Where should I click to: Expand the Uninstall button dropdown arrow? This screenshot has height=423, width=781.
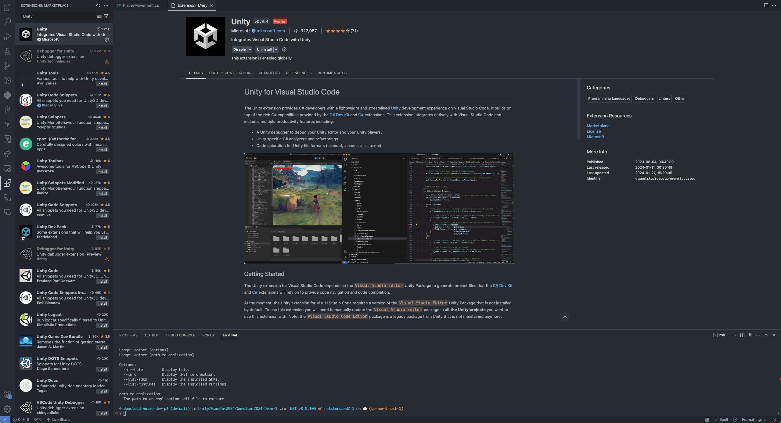pyautogui.click(x=276, y=49)
